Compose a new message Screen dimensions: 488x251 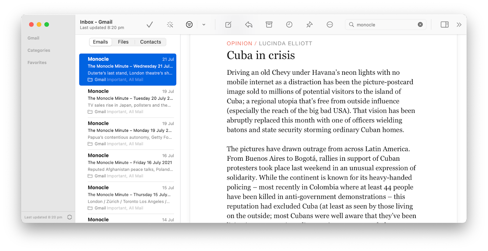pos(228,25)
